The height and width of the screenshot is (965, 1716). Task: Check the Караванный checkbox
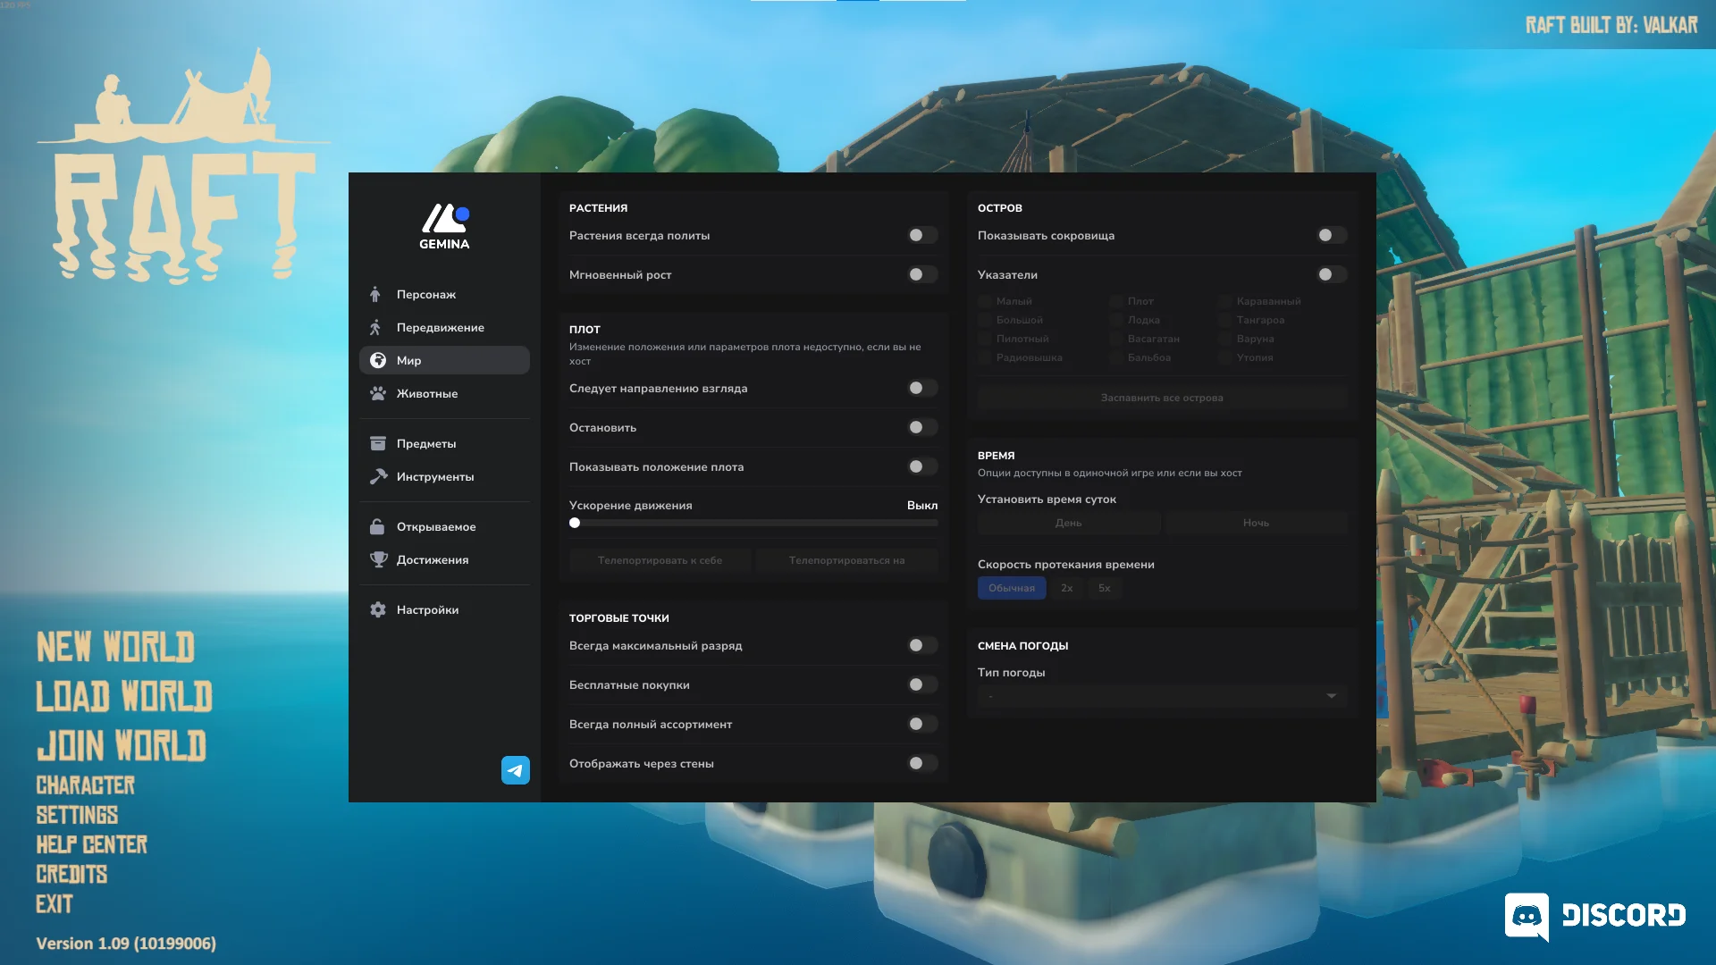click(1224, 301)
